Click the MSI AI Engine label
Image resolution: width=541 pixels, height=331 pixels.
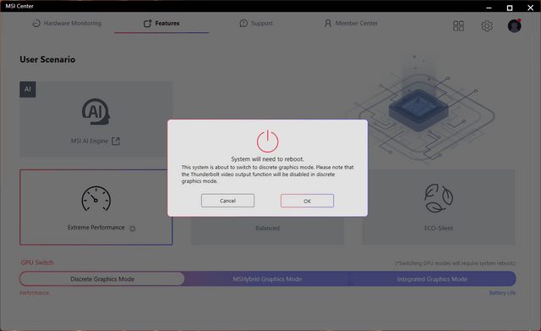(90, 141)
